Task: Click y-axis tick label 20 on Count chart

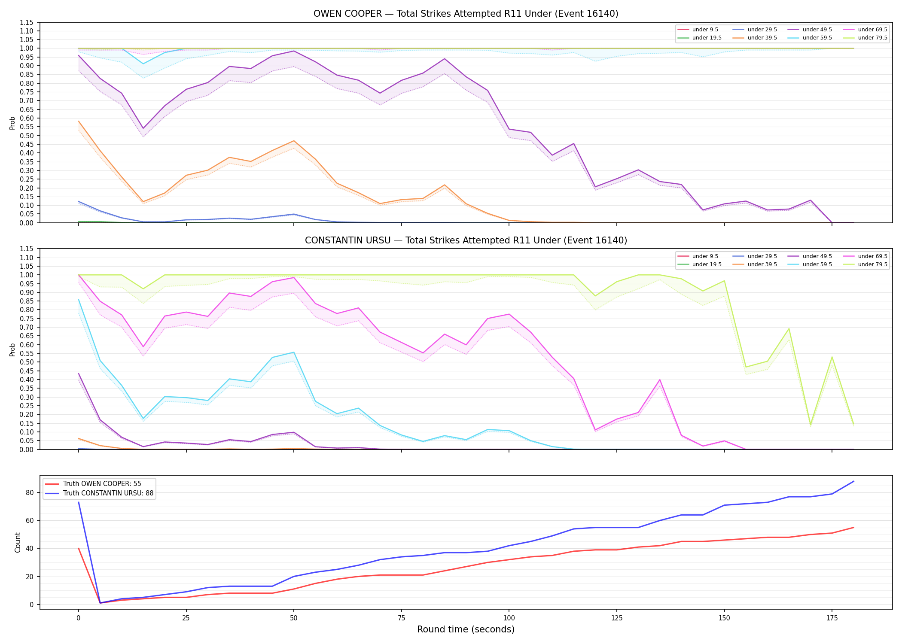Action: click(x=30, y=577)
